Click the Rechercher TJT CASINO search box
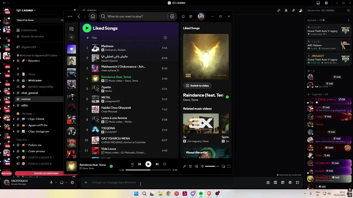Image resolution: width=353 pixels, height=198 pixels. (328, 10)
